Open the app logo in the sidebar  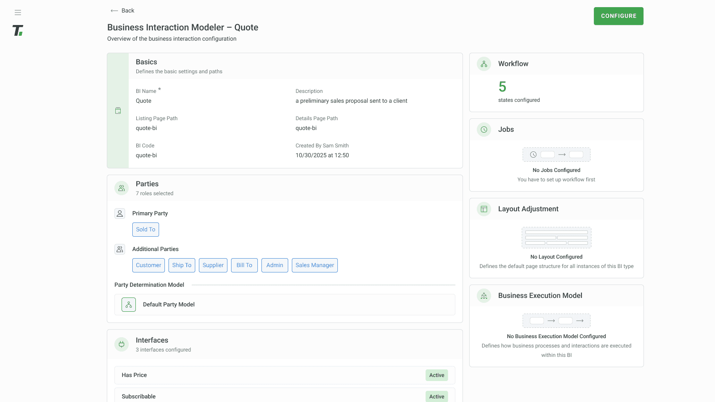click(17, 30)
